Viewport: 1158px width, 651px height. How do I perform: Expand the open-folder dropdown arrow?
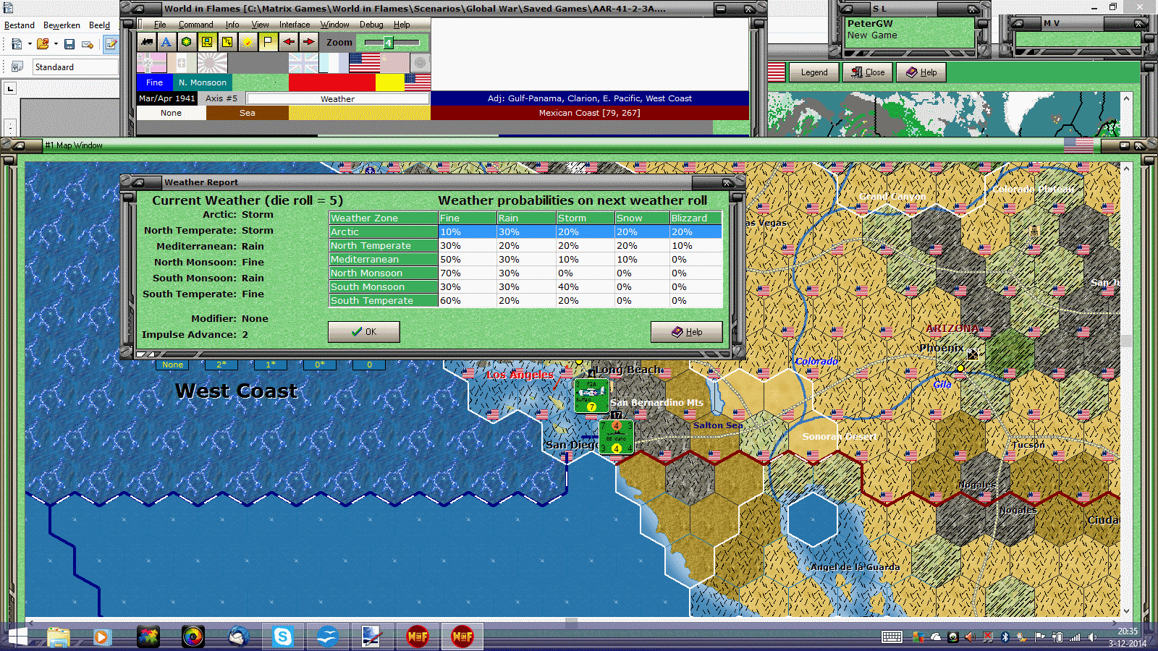56,44
